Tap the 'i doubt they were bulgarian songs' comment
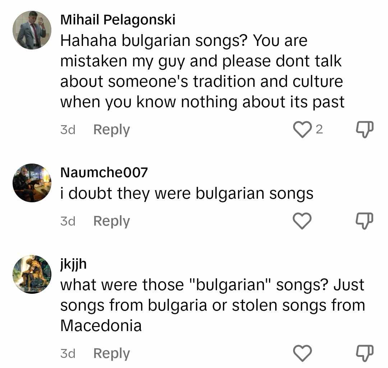 click(x=187, y=194)
